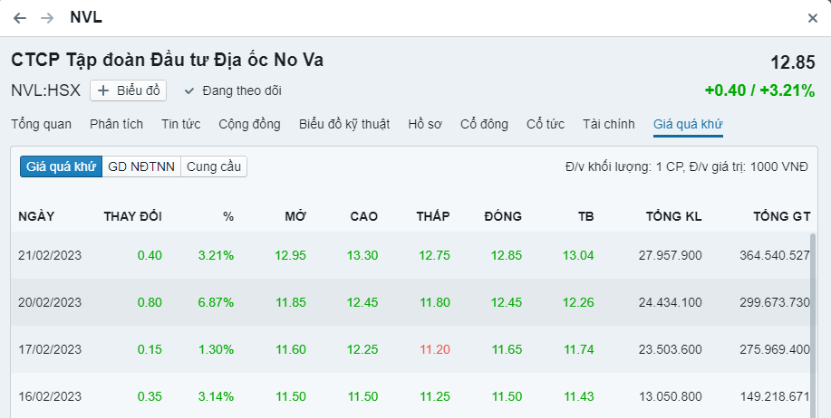Switch to Cung cầu view
This screenshot has height=418, width=831.
214,166
